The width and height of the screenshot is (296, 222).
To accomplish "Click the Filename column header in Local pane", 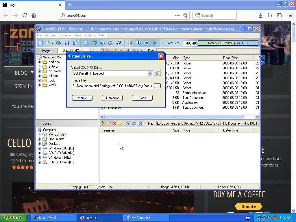I will pos(128,130).
